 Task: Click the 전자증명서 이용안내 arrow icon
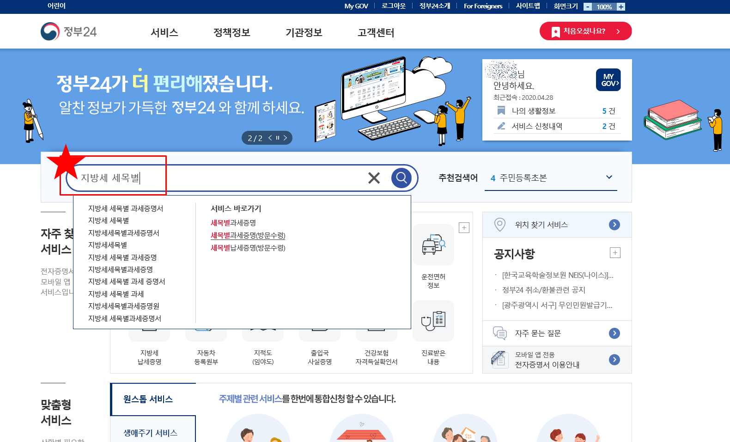click(614, 360)
